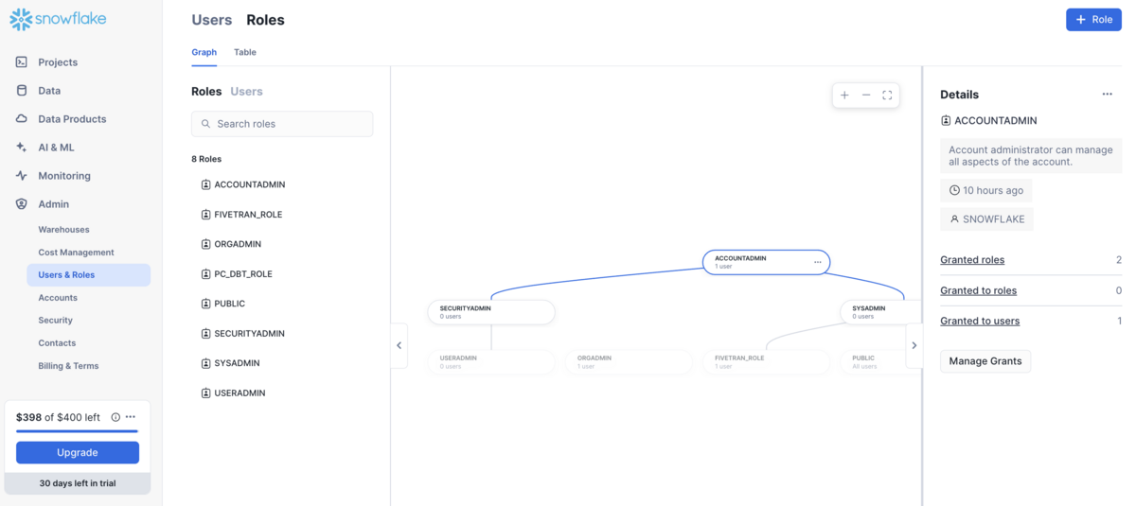Switch to the Table tab
The height and width of the screenshot is (506, 1136).
click(x=245, y=53)
